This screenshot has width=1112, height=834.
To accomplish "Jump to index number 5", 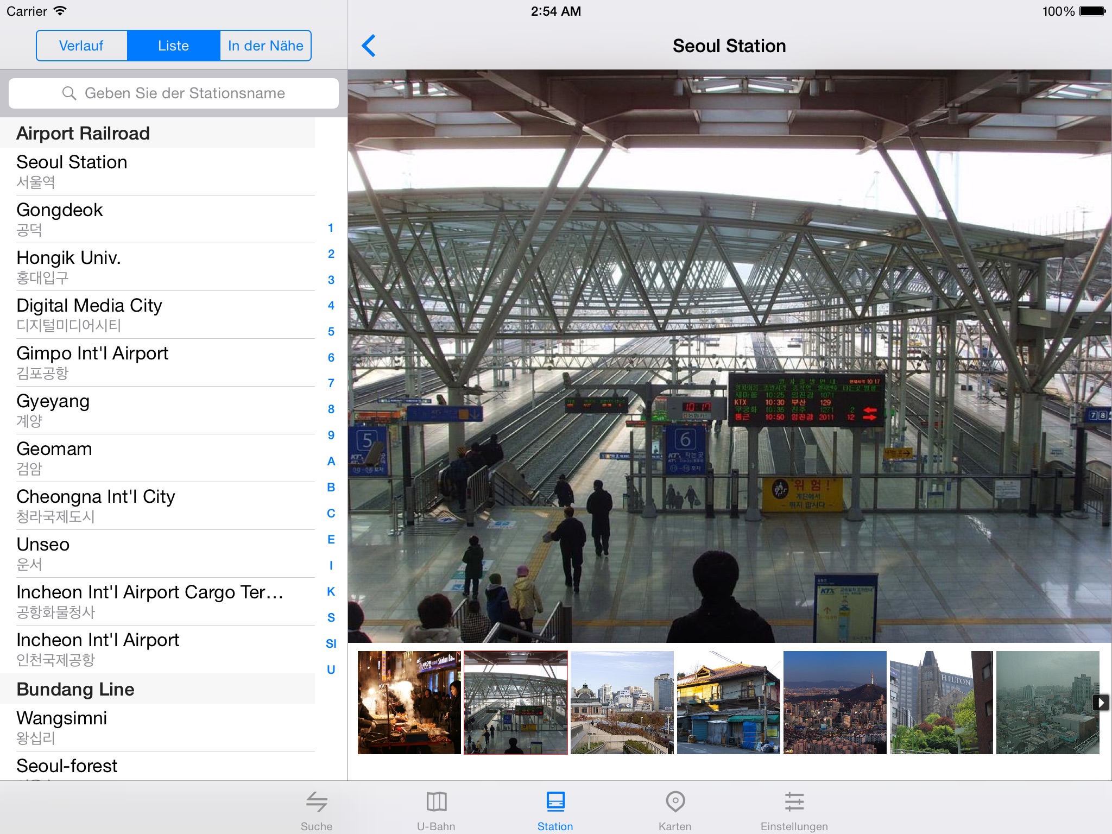I will point(331,331).
